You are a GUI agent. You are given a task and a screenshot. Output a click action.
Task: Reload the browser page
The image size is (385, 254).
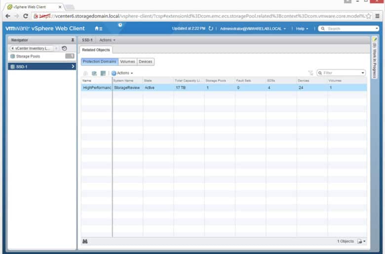coord(26,16)
